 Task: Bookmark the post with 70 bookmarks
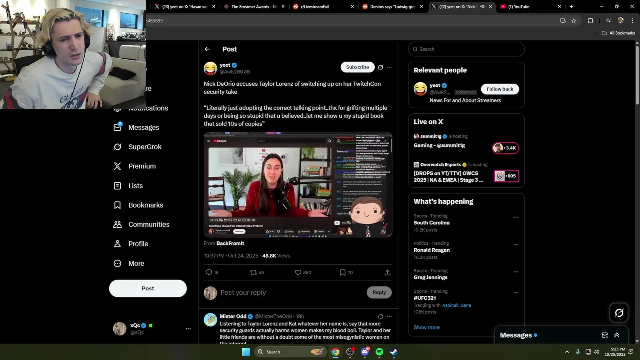pyautogui.click(x=342, y=272)
